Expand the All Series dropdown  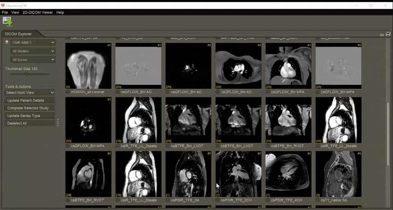[x=33, y=60]
